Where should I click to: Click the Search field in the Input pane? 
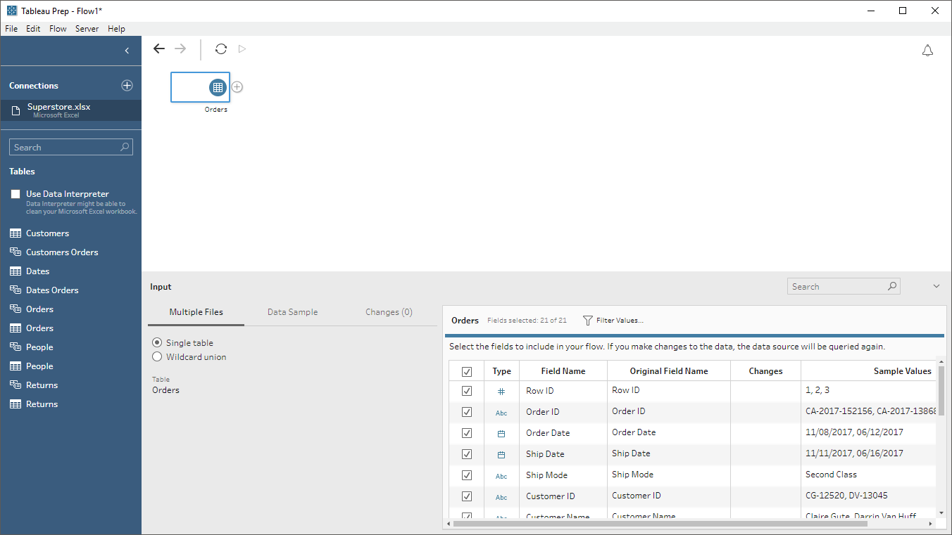(x=844, y=286)
